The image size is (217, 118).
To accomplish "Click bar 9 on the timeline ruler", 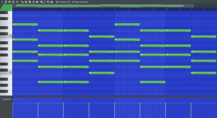I will tap(115, 9).
